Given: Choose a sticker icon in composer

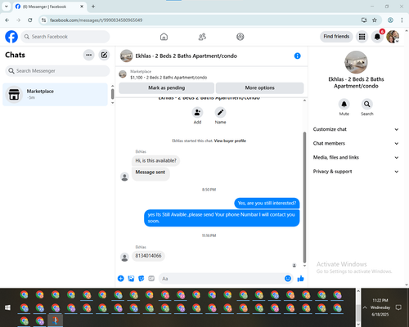Looking at the screenshot, I should pyautogui.click(x=142, y=279).
